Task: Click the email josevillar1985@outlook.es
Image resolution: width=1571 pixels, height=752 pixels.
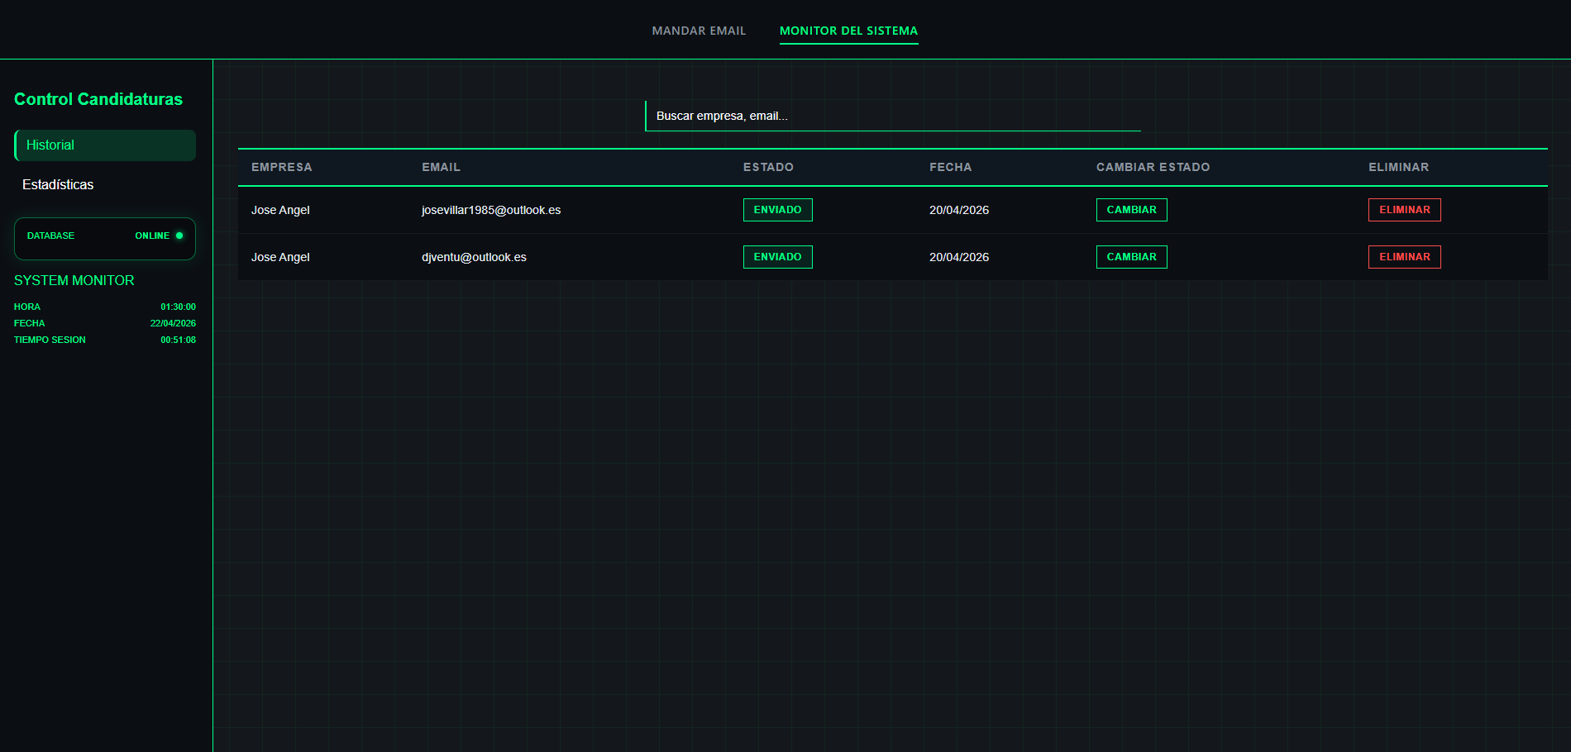Action: pyautogui.click(x=491, y=210)
